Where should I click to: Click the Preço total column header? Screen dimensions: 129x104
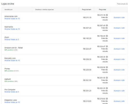pyautogui.click(x=102, y=10)
